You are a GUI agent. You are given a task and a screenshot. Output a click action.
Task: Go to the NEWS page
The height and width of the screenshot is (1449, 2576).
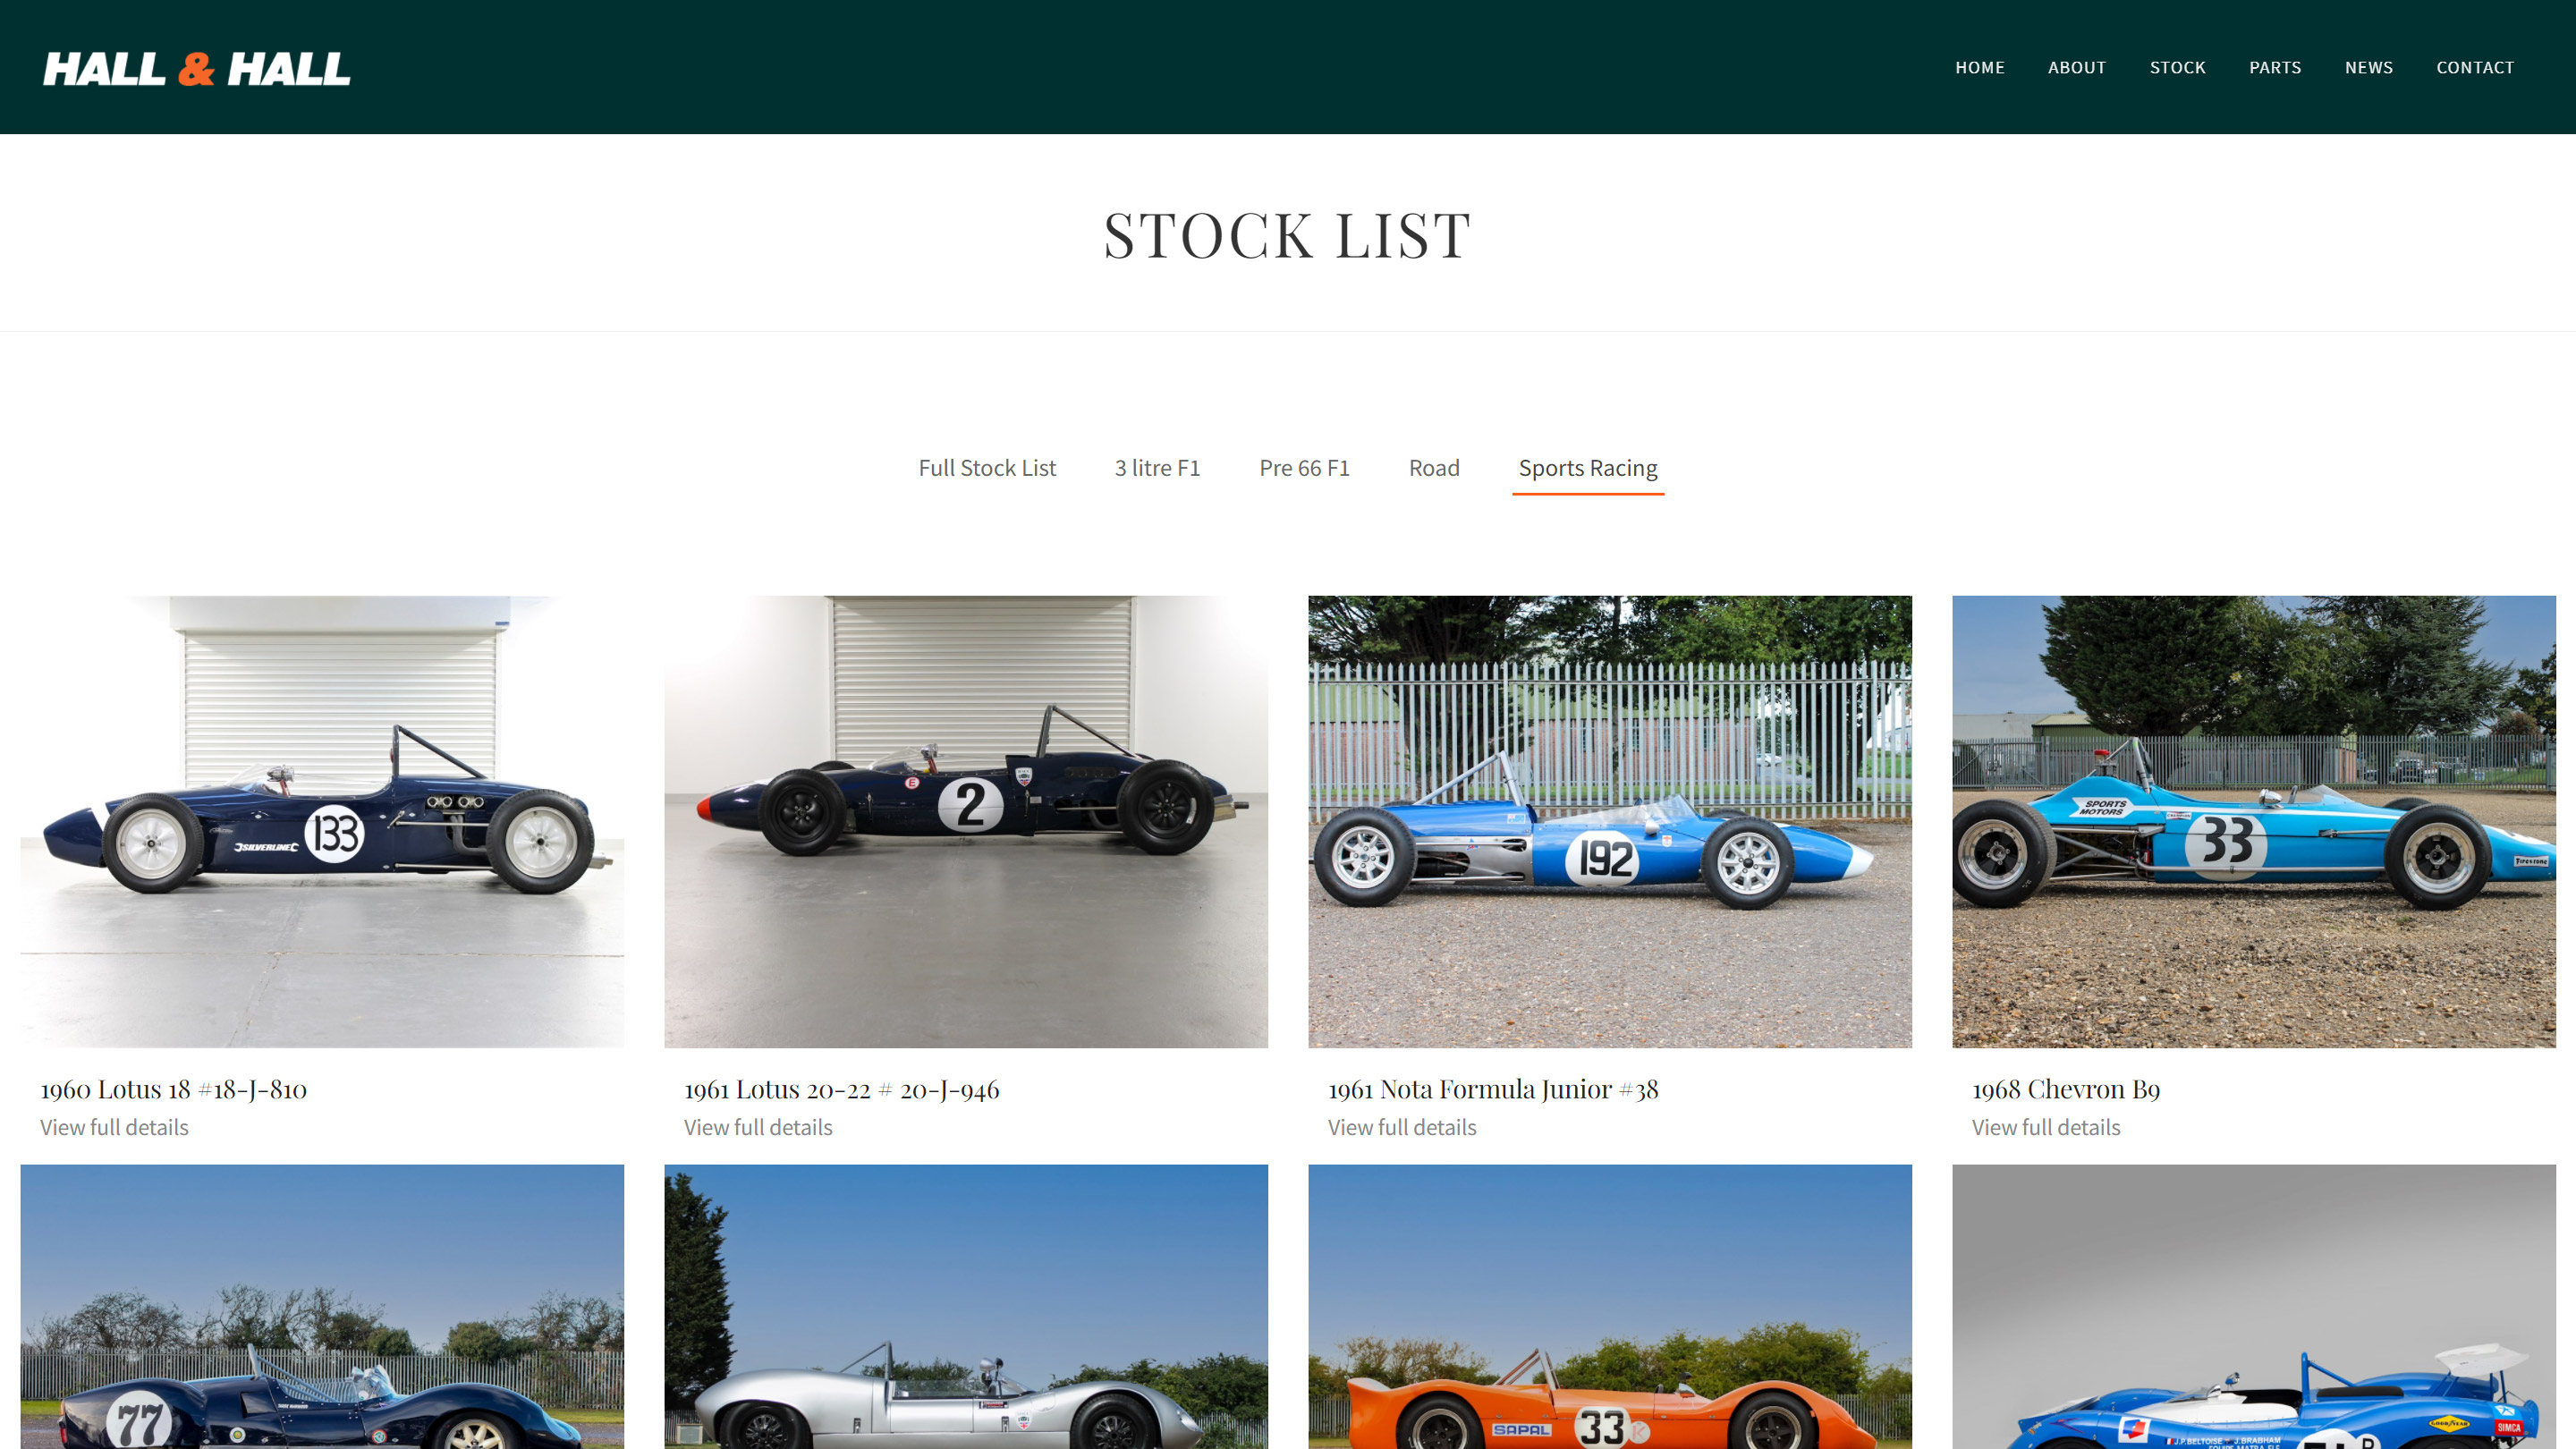tap(2368, 68)
